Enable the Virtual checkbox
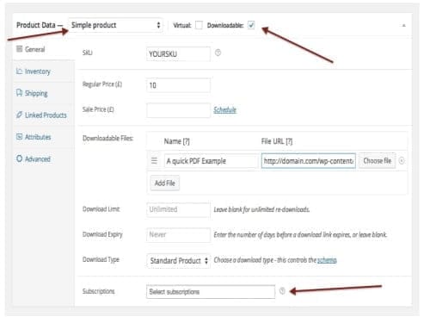 [199, 25]
